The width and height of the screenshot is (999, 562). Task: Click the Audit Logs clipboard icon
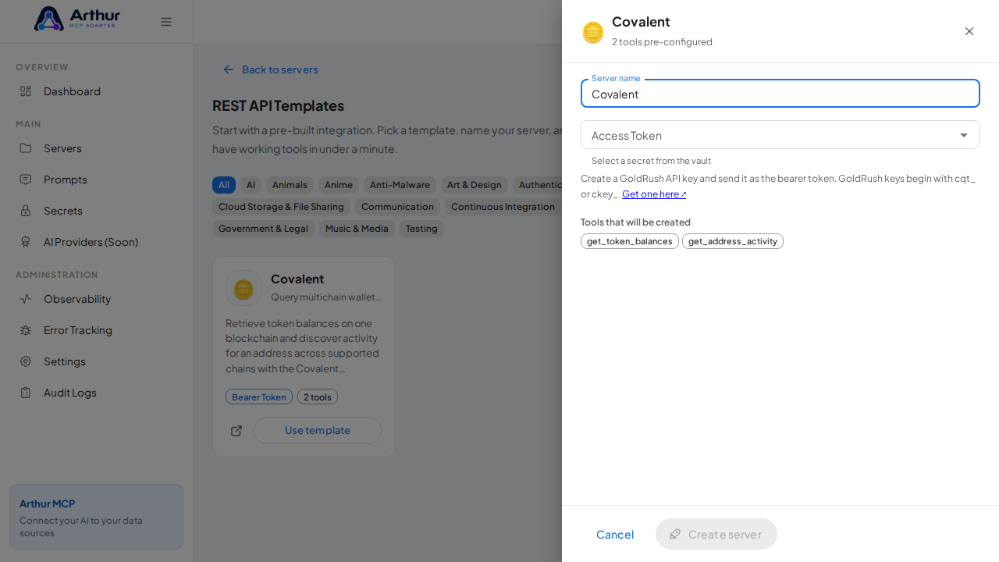(26, 393)
